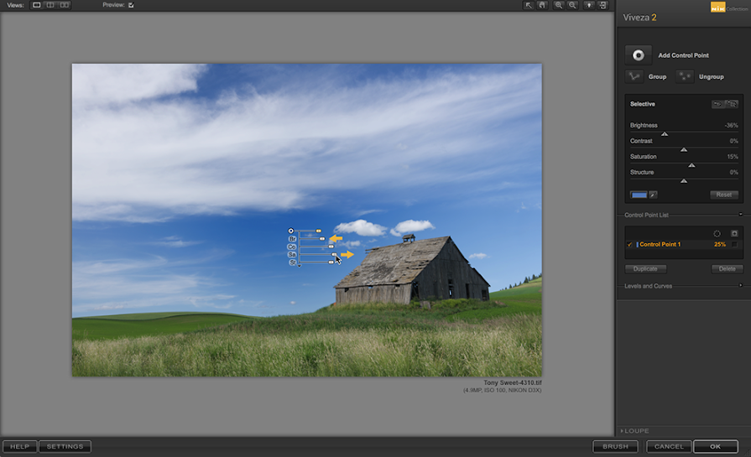Click the zoom in magnifier icon
The image size is (751, 457).
559,5
